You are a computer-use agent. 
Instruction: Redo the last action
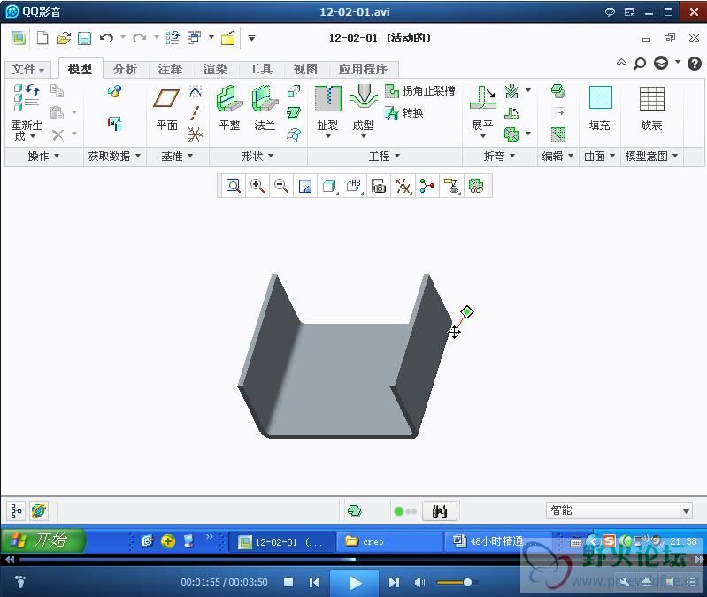pyautogui.click(x=140, y=38)
